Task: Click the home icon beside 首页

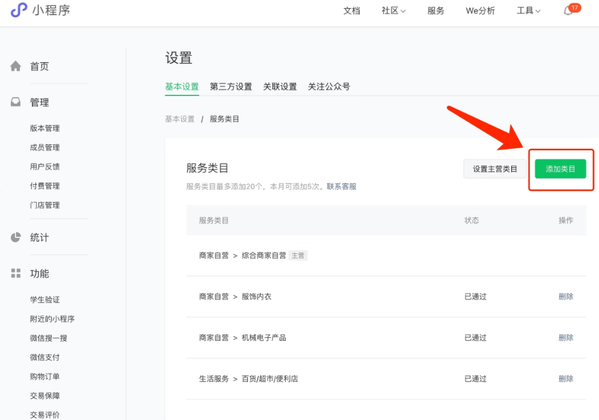Action: 16,66
